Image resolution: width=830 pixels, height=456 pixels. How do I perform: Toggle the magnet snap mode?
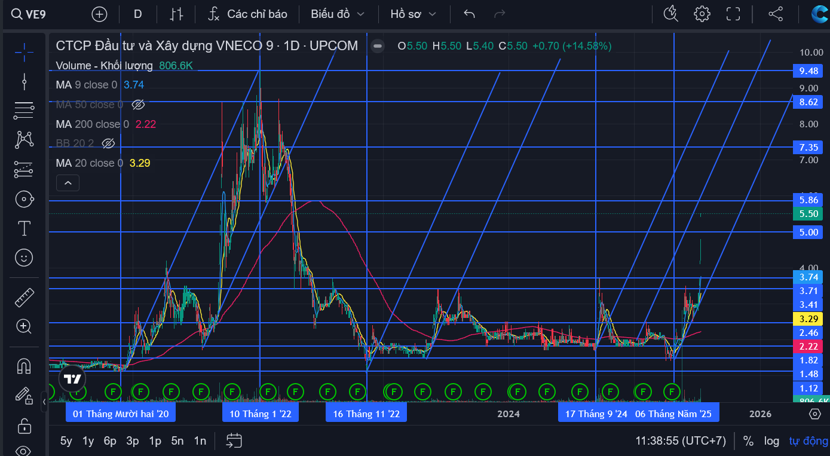[24, 365]
